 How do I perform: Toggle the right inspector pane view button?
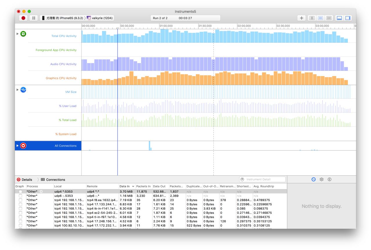(347, 18)
